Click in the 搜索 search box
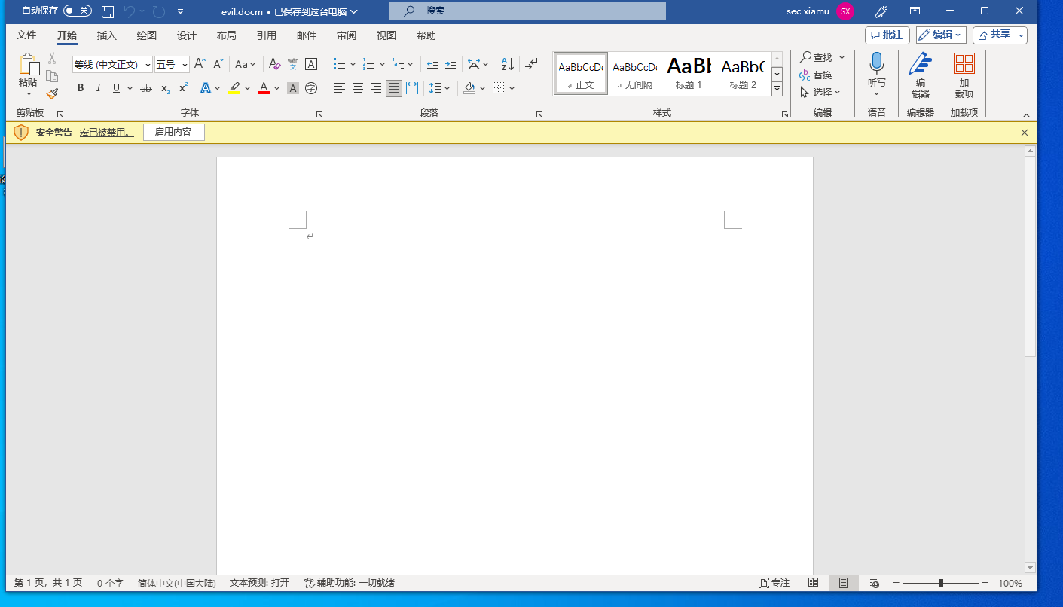Viewport: 1063px width, 607px height. pos(527,11)
